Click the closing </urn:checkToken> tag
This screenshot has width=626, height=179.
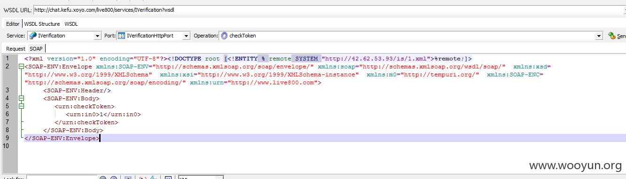[86, 122]
